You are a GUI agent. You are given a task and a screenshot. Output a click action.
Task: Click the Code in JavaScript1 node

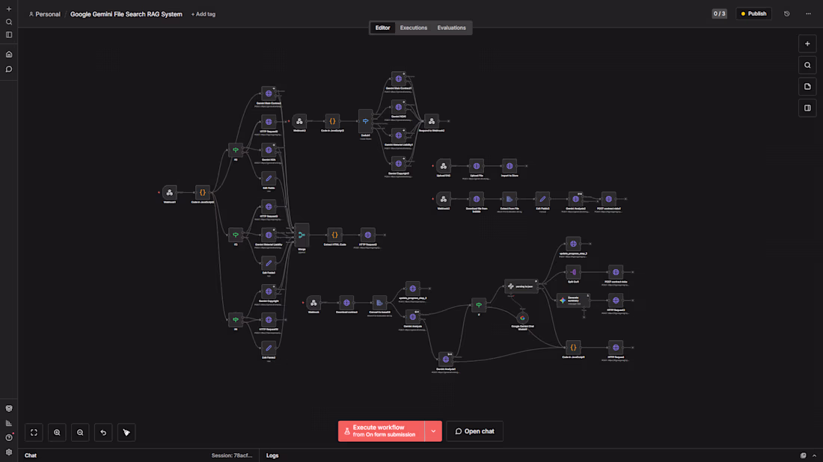[573, 347]
